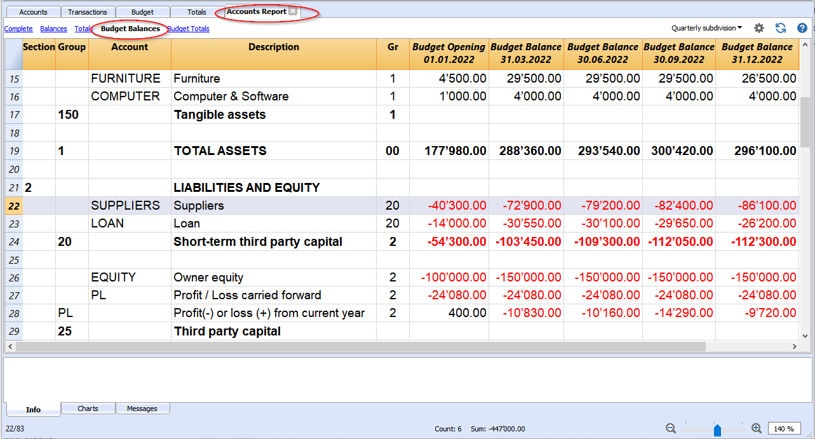Select row number 19

click(13, 151)
